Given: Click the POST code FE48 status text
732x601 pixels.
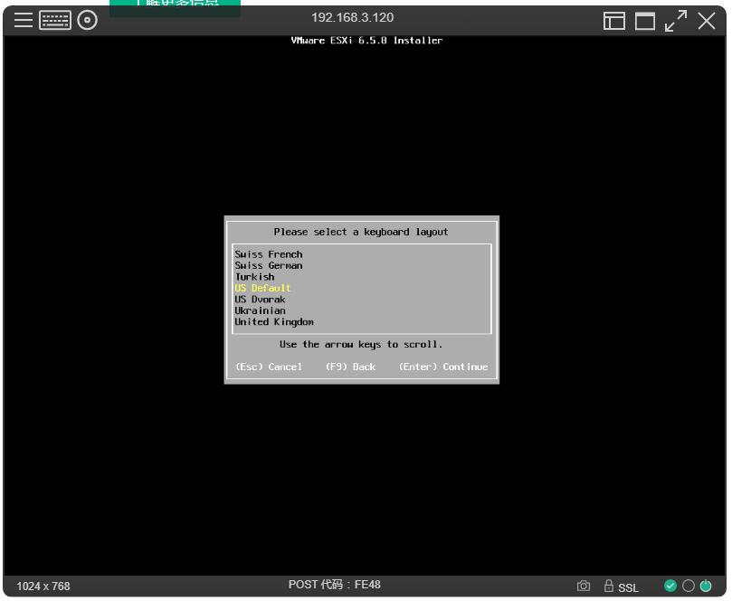Looking at the screenshot, I should (x=334, y=585).
